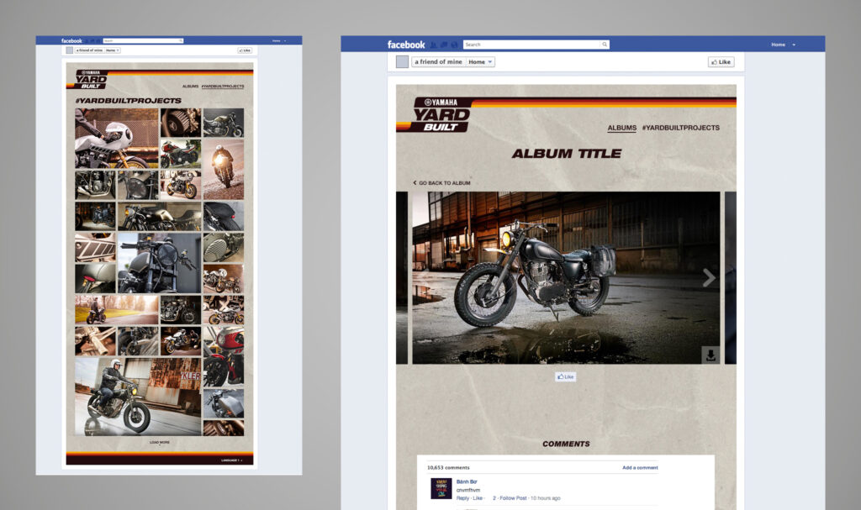The height and width of the screenshot is (510, 861).
Task: Click the Like button in left window
Action: (245, 50)
